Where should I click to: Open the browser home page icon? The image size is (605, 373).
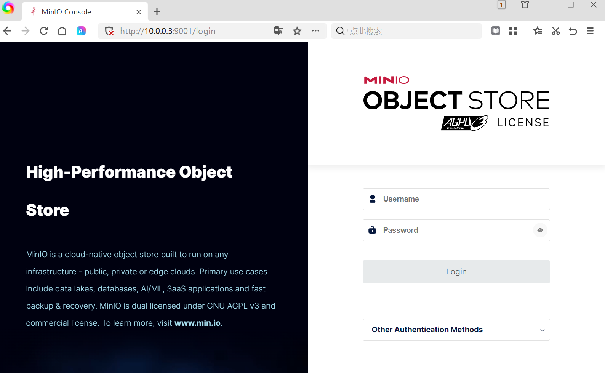(62, 31)
